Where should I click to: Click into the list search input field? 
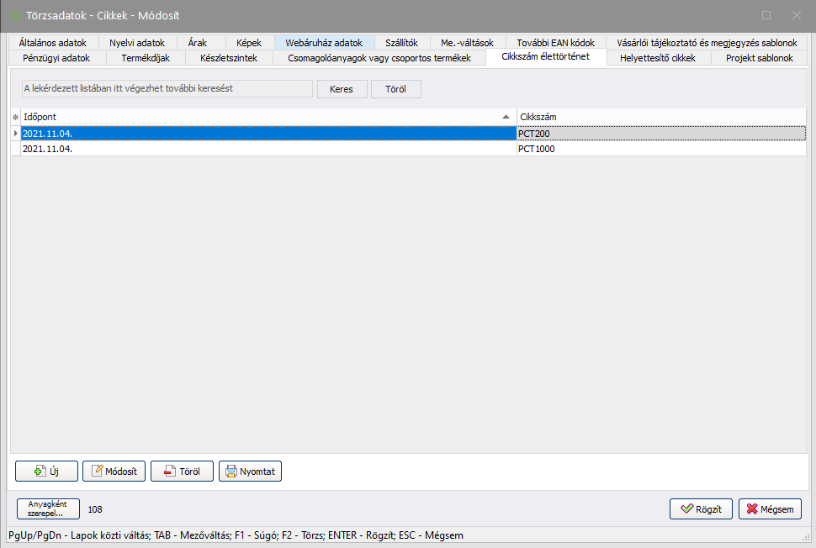167,89
